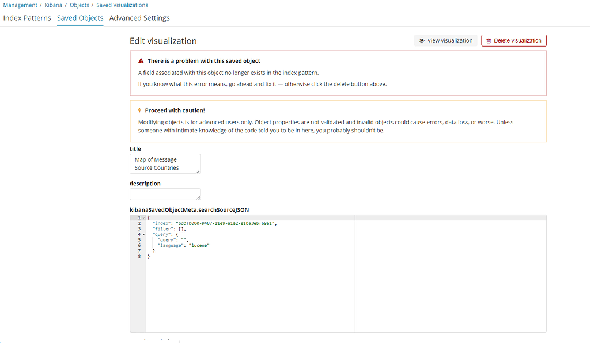Click the "language": "lucene" line in the editor
The width and height of the screenshot is (590, 343).
click(183, 246)
